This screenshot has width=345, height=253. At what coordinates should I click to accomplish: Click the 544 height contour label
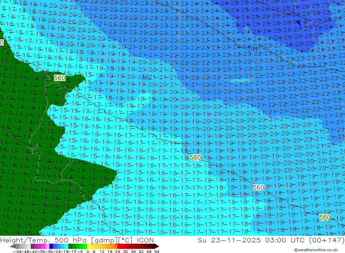pyautogui.click(x=253, y=49)
